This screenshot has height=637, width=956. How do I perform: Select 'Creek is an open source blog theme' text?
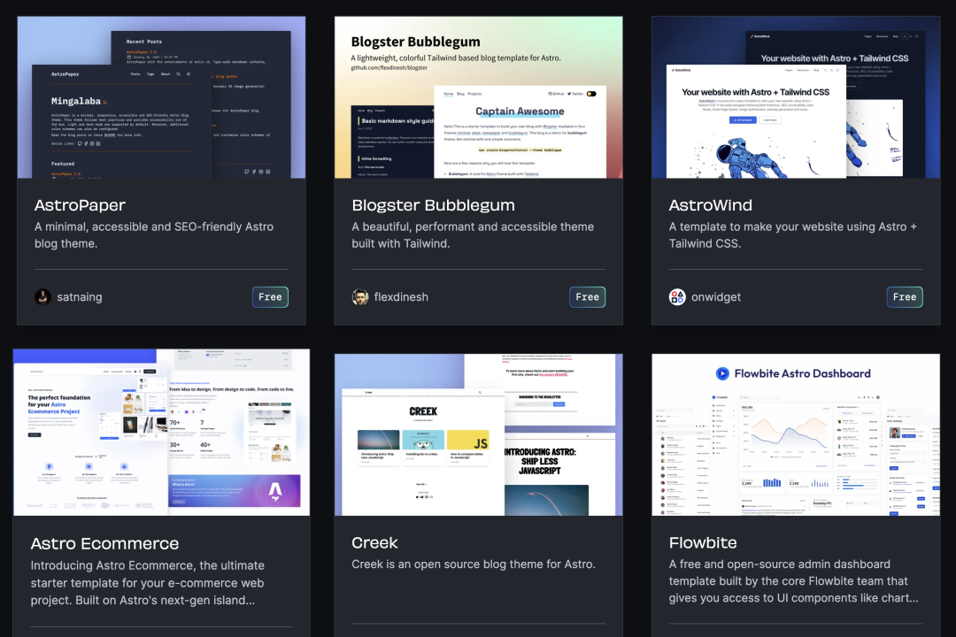[x=473, y=564]
